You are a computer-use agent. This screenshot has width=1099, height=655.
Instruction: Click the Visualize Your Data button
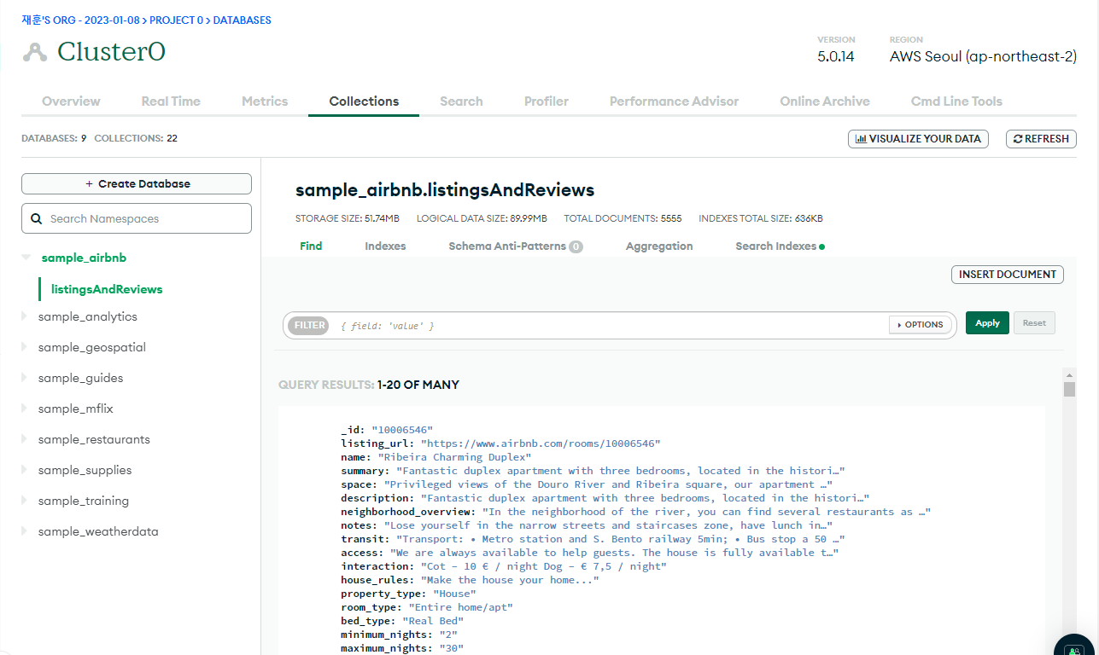(x=918, y=138)
